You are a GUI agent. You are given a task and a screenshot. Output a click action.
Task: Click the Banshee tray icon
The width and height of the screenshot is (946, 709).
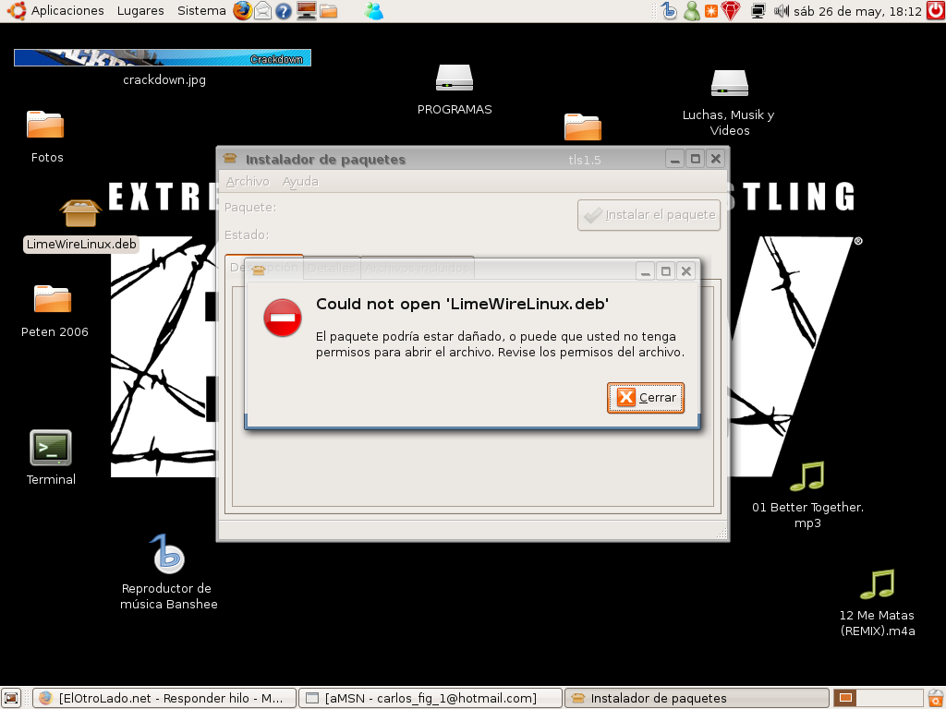tap(669, 11)
